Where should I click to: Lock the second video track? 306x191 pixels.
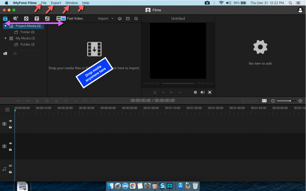[10, 150]
